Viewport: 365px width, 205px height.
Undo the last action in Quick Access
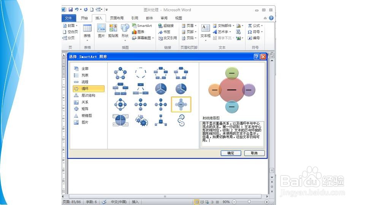(x=76, y=9)
